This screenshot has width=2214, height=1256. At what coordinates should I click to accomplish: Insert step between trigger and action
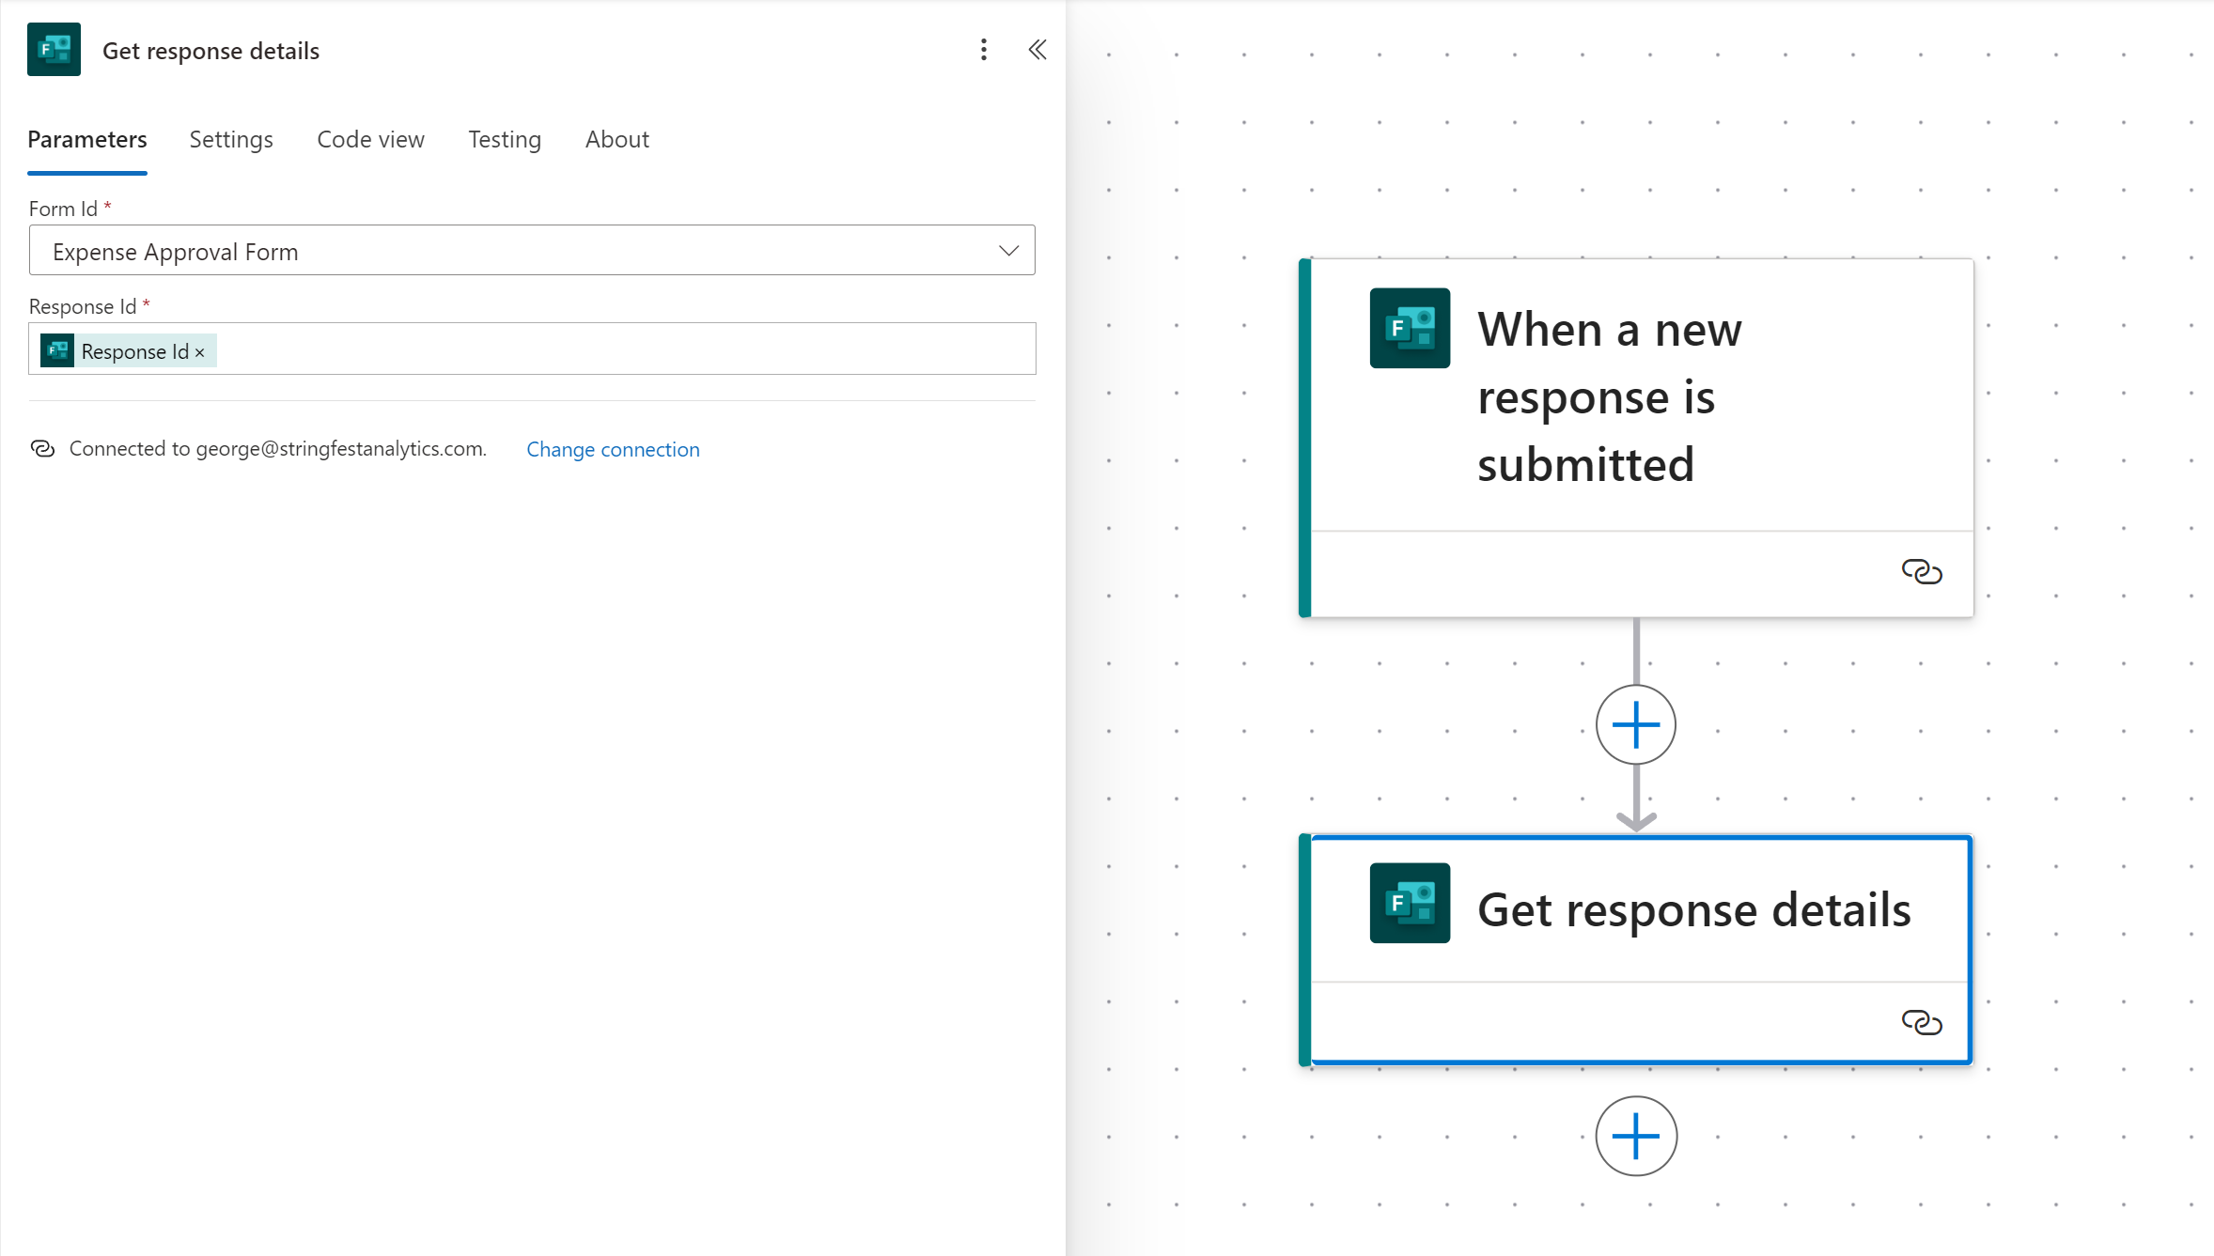coord(1635,724)
